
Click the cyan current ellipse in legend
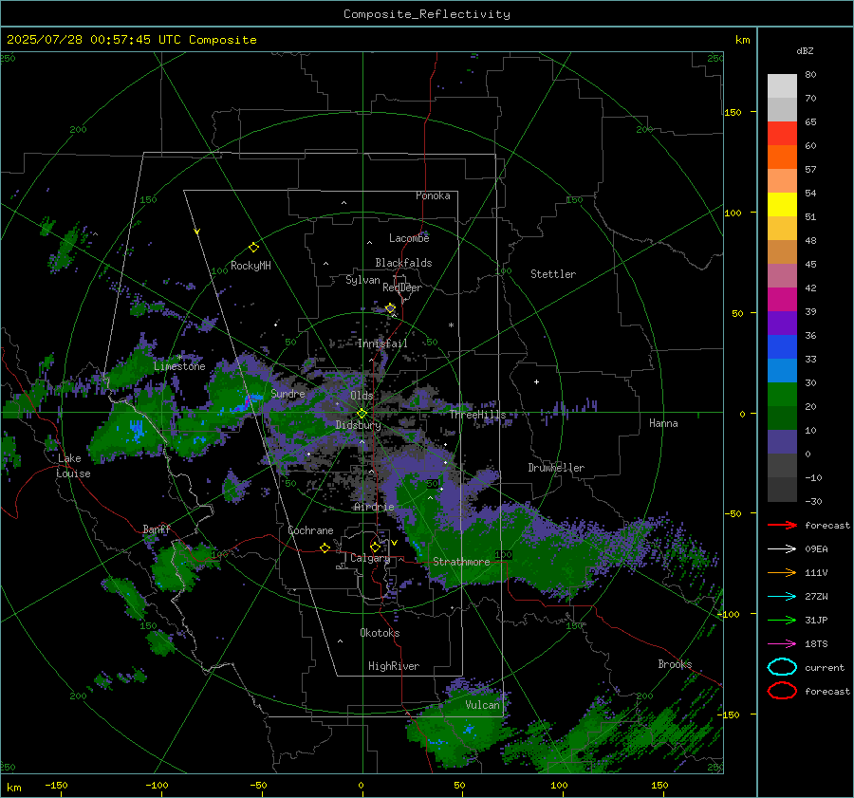pyautogui.click(x=782, y=667)
